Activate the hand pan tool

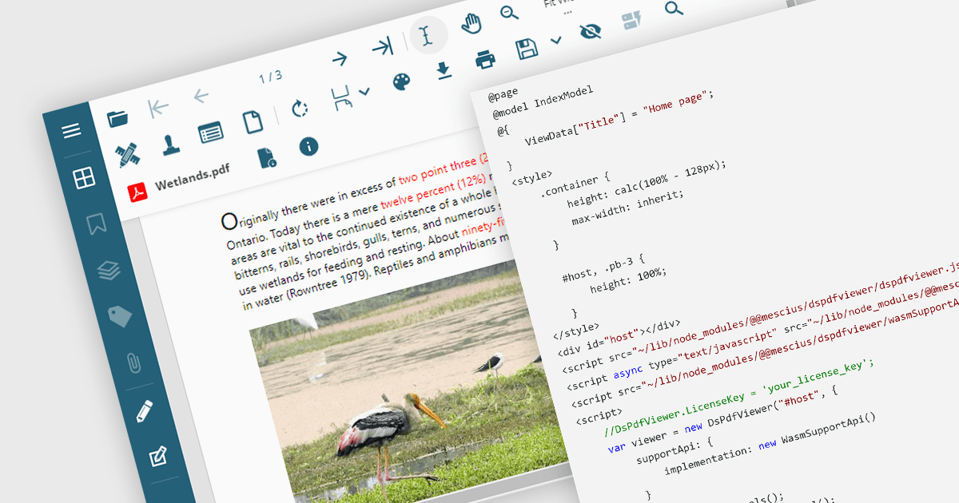pos(472,23)
